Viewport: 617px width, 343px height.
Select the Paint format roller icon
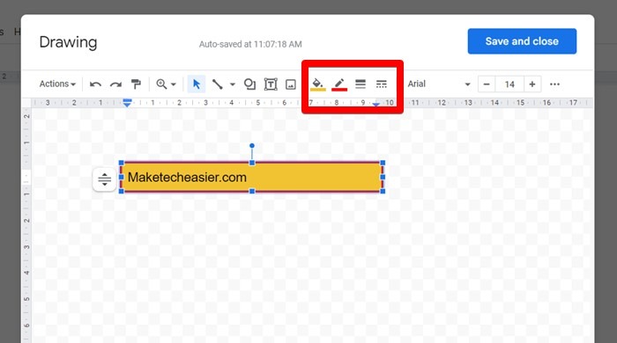click(x=136, y=84)
